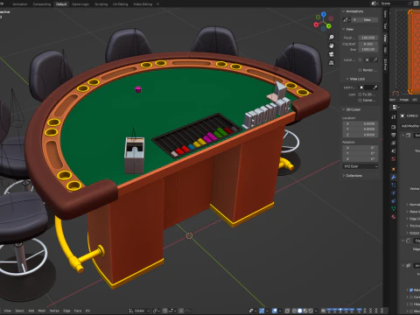Open the wrench Modifiers properties tab
The height and width of the screenshot is (315, 420).
(394, 177)
